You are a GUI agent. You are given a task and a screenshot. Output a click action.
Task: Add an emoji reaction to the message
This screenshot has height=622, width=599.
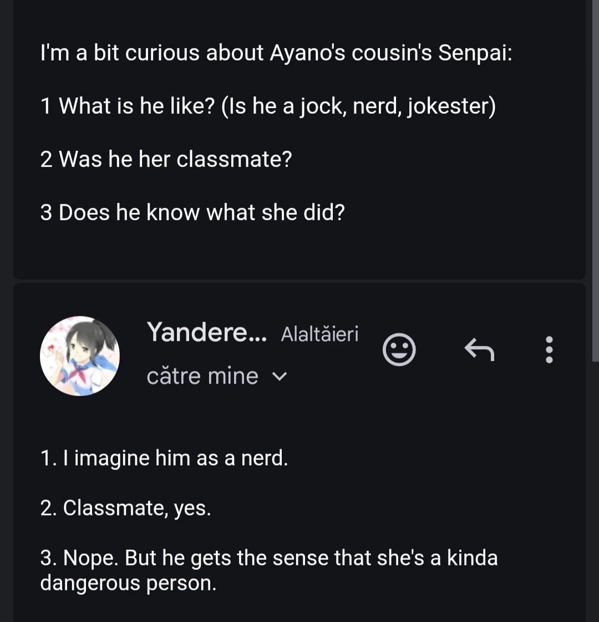[399, 350]
